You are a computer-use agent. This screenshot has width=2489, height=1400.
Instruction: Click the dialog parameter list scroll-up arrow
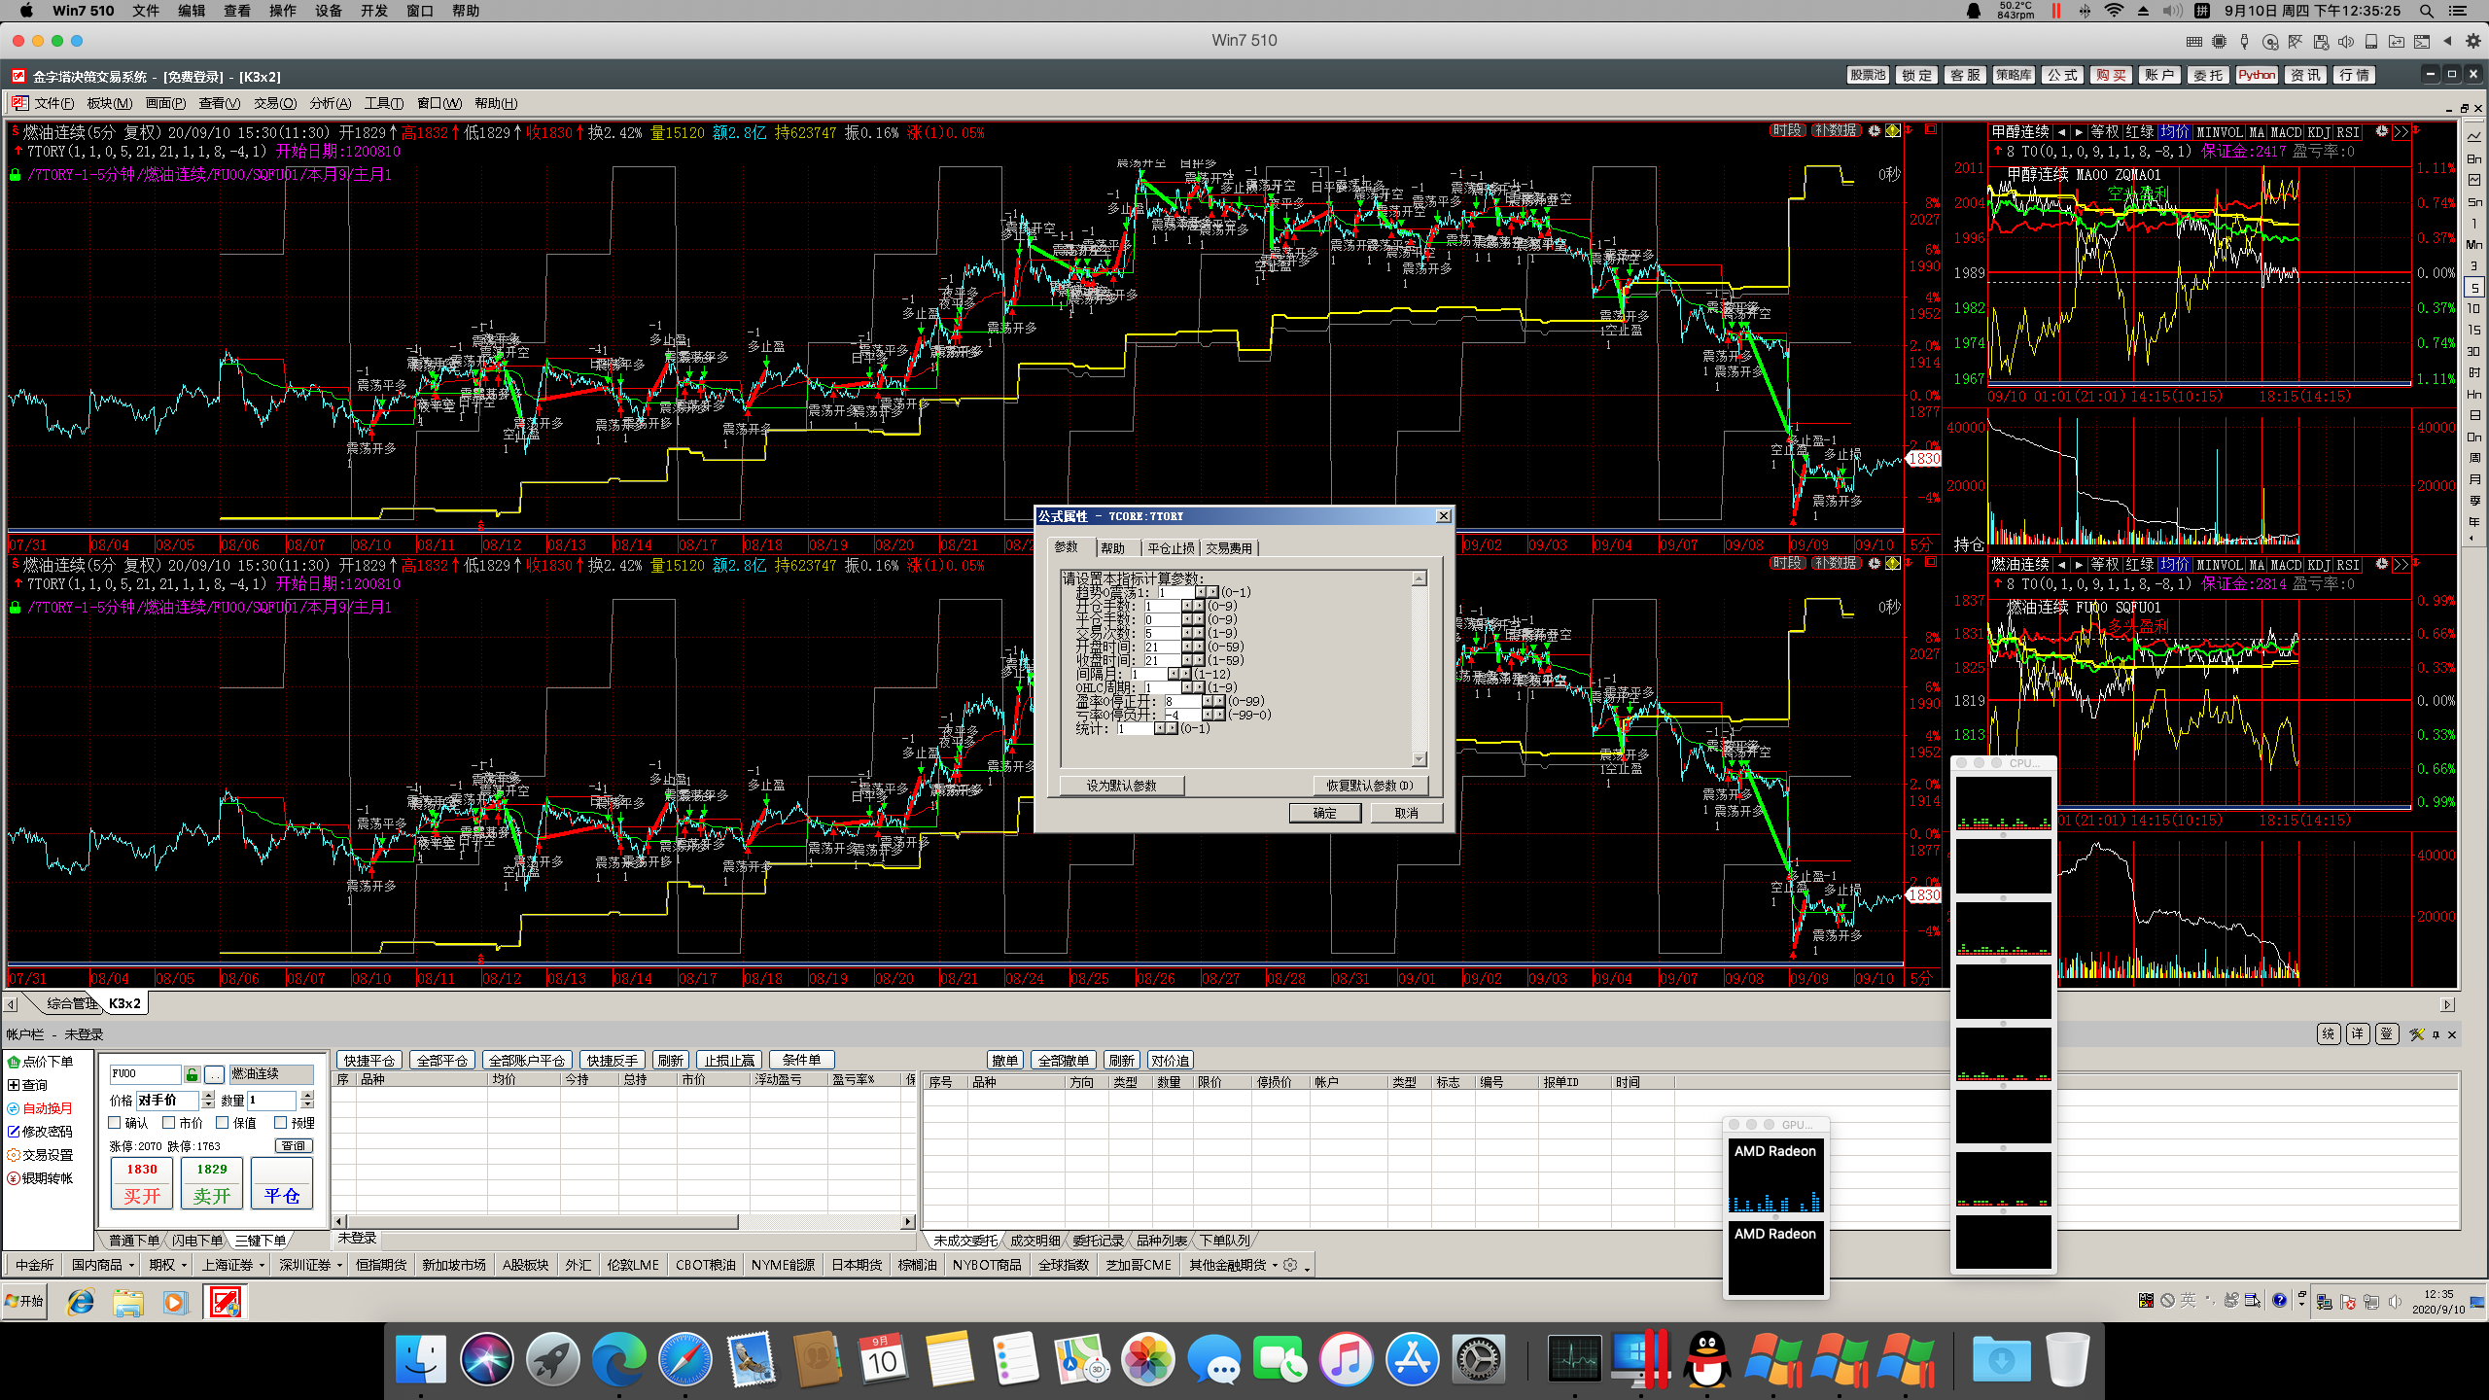(x=1420, y=578)
